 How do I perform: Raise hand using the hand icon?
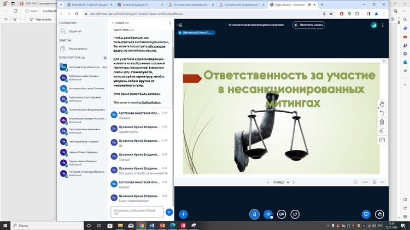[380, 214]
